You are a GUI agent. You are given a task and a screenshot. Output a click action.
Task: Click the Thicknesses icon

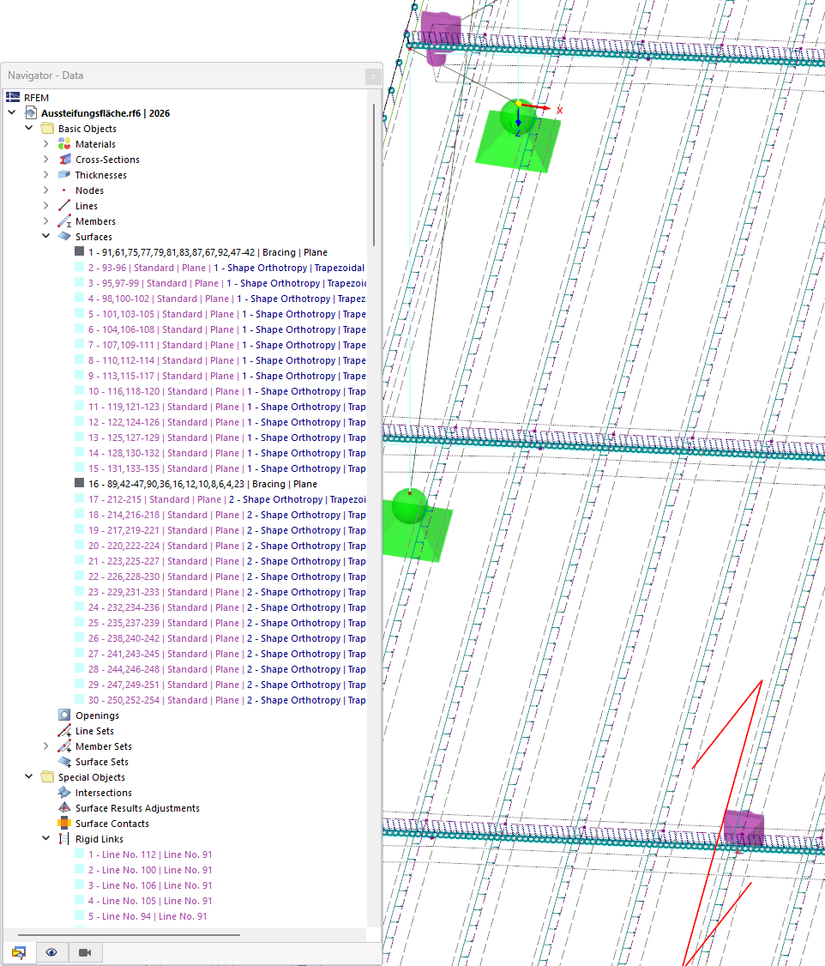click(x=64, y=174)
